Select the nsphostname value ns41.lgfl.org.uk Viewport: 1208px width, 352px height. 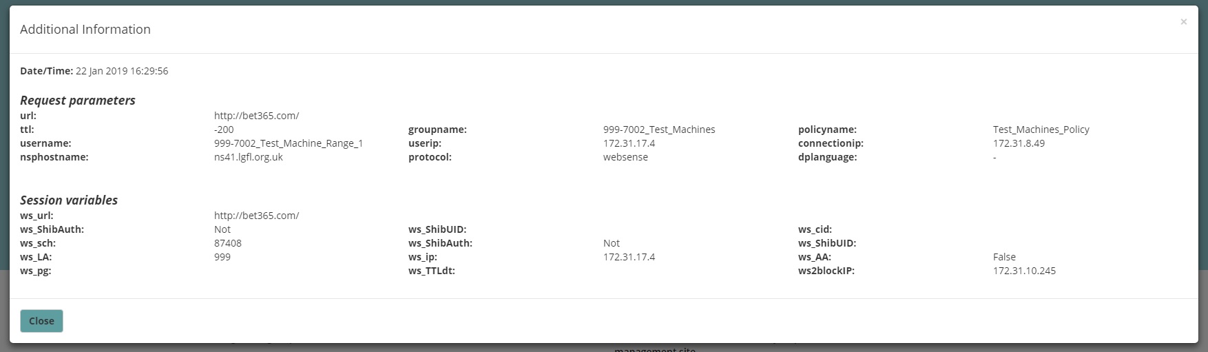249,157
